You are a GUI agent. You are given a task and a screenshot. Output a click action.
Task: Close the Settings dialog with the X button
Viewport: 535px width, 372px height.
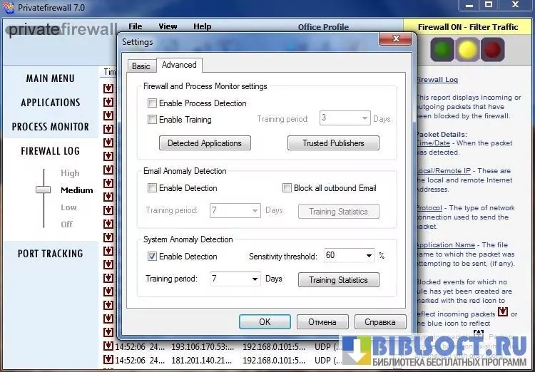coord(394,40)
